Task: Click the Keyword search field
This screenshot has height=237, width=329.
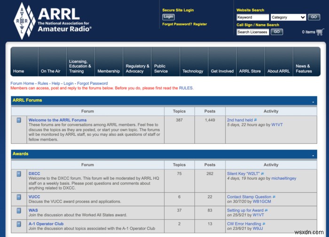Action: [x=253, y=17]
